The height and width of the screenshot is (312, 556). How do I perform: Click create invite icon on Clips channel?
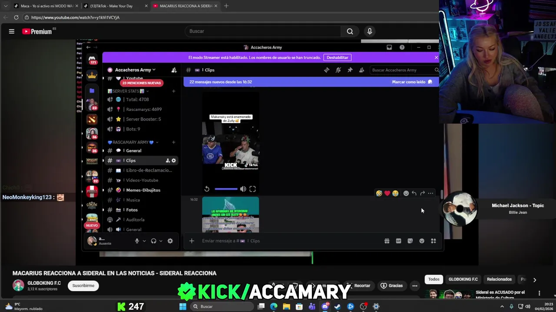point(168,160)
